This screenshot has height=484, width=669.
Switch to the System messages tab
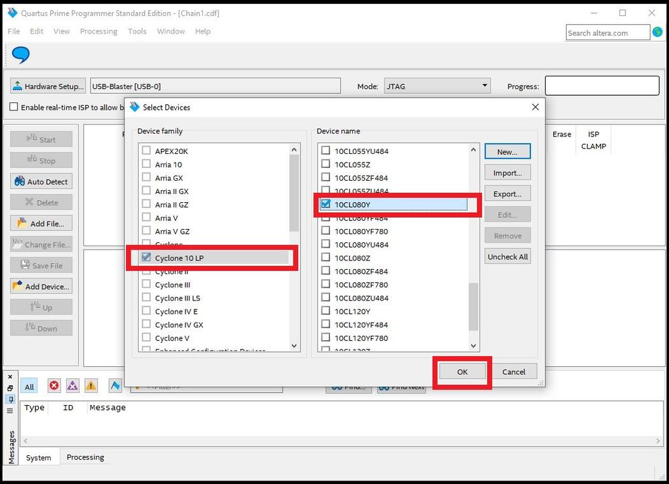(x=38, y=458)
